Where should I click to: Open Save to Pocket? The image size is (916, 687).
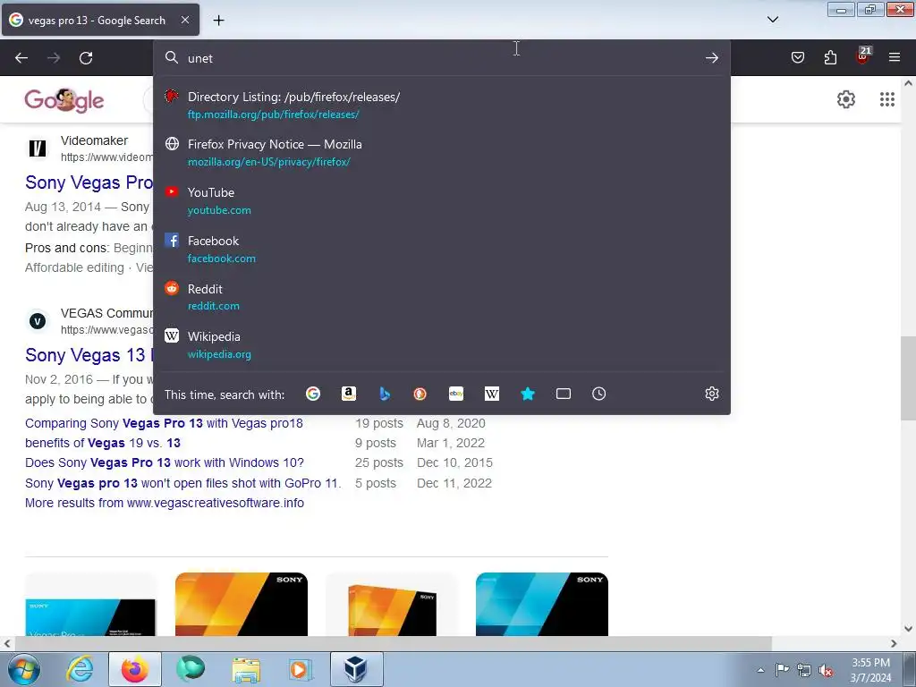pyautogui.click(x=797, y=57)
